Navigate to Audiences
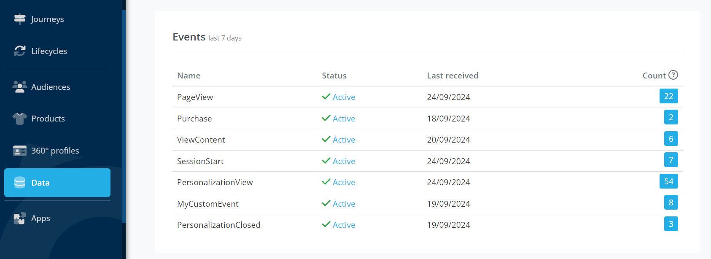 tap(57, 87)
